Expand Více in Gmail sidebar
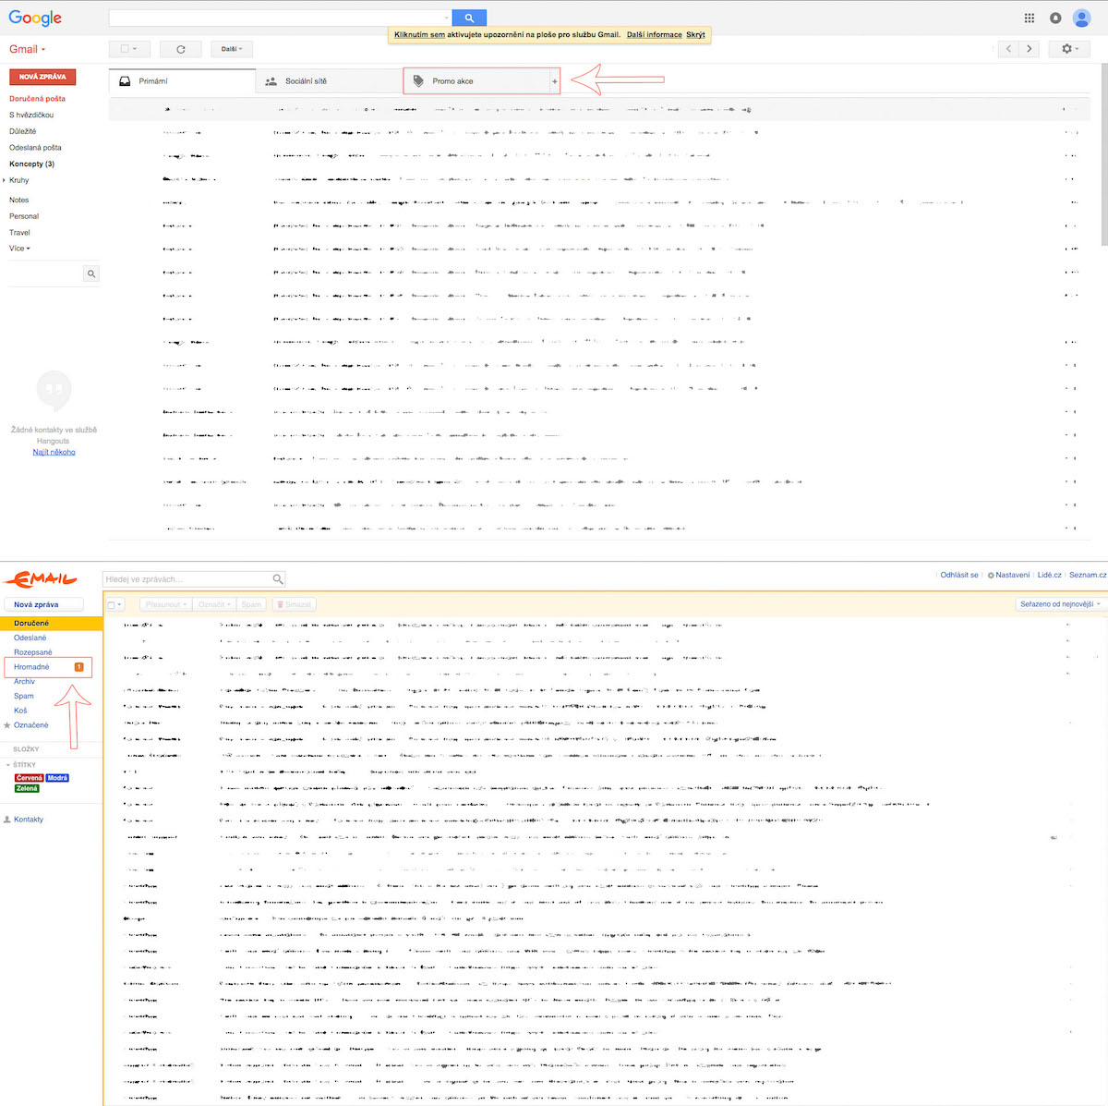Screen dimensions: 1108x1106 click(19, 249)
